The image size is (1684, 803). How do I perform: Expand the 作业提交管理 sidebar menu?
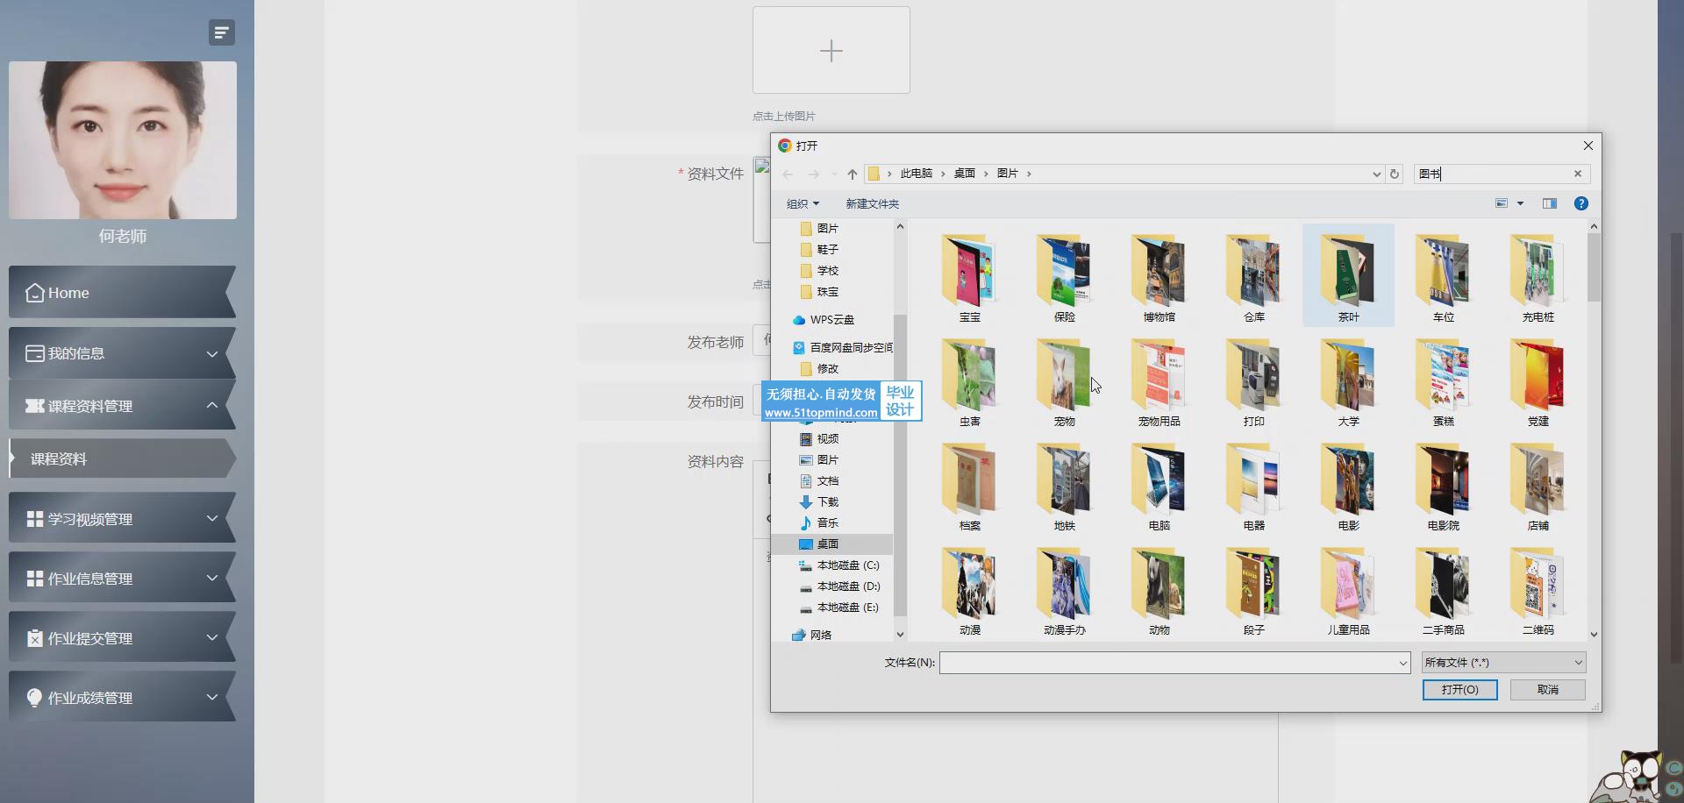coord(122,637)
